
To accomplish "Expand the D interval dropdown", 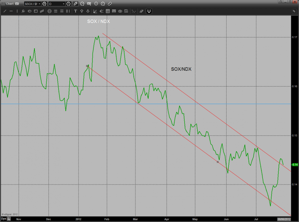I will point(56,4).
